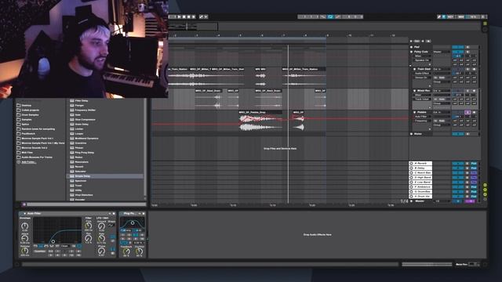
Task: Open the Splice folder in browser
Action: [25, 125]
